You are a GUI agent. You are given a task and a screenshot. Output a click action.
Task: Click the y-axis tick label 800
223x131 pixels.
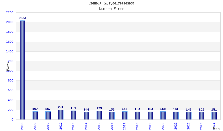[x=10, y=80]
